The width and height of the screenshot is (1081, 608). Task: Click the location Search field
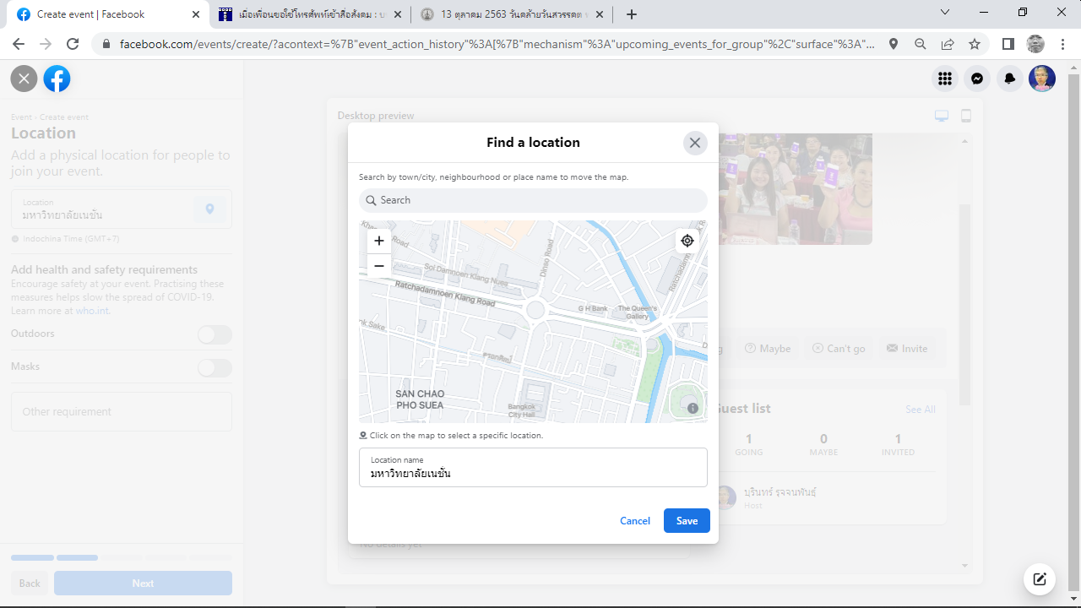pyautogui.click(x=533, y=200)
